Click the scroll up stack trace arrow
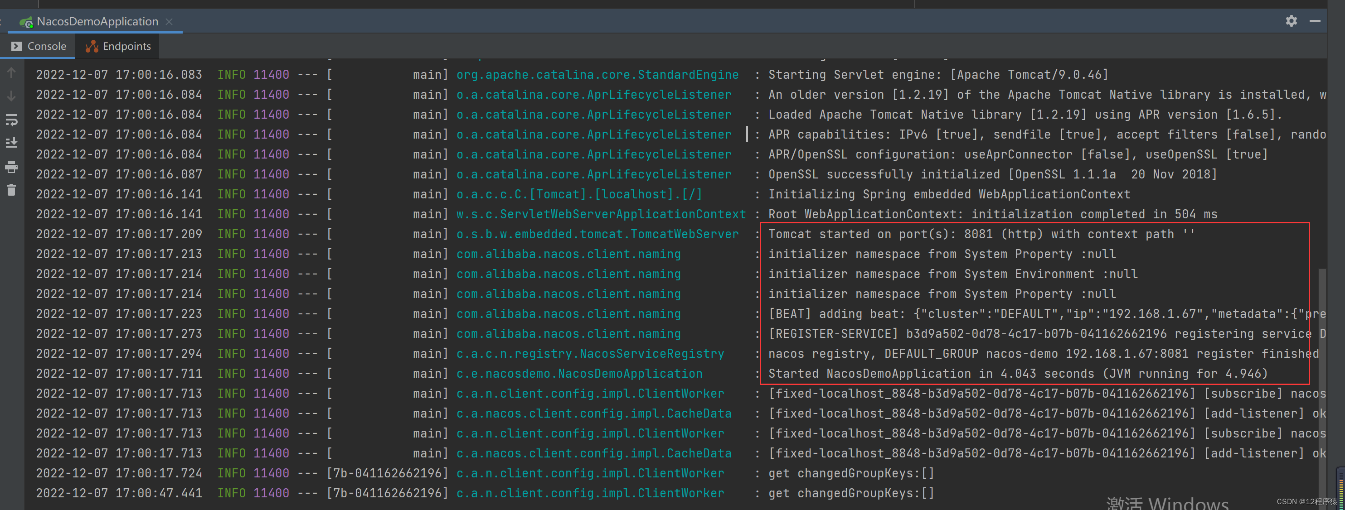 (11, 72)
